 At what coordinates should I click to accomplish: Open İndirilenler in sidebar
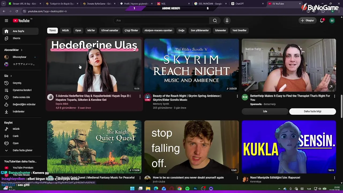click(20, 112)
